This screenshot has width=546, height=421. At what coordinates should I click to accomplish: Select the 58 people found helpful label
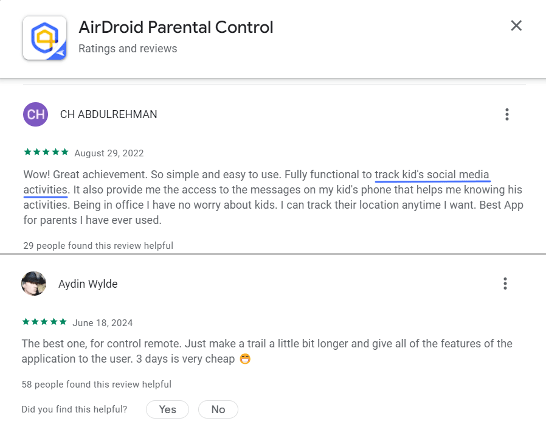click(97, 384)
